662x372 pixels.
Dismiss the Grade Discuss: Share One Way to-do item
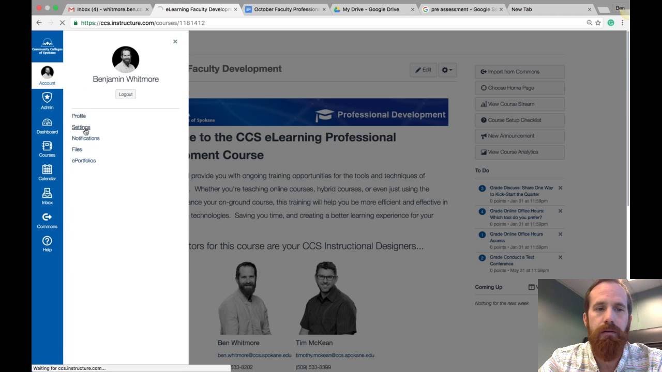pos(560,188)
